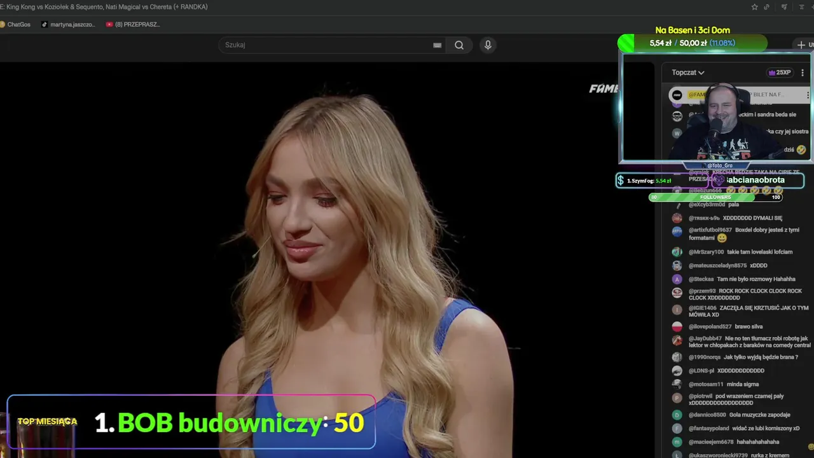Open the 25XP crown badge
The image size is (814, 458).
[780, 73]
